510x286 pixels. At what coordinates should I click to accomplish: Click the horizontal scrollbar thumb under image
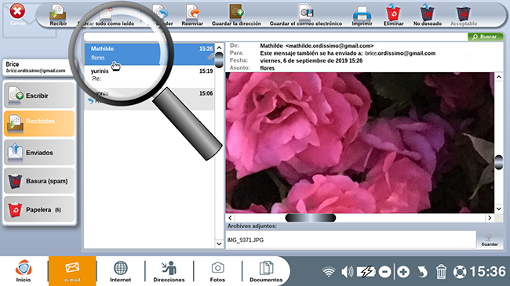(x=311, y=218)
